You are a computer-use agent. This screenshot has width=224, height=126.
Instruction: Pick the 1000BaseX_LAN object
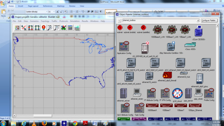click(158, 30)
